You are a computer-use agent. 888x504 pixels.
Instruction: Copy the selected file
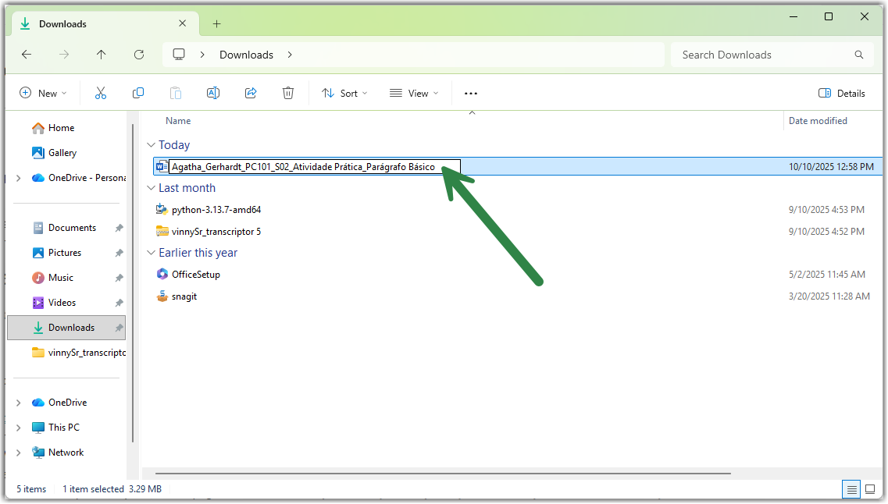[x=138, y=93]
